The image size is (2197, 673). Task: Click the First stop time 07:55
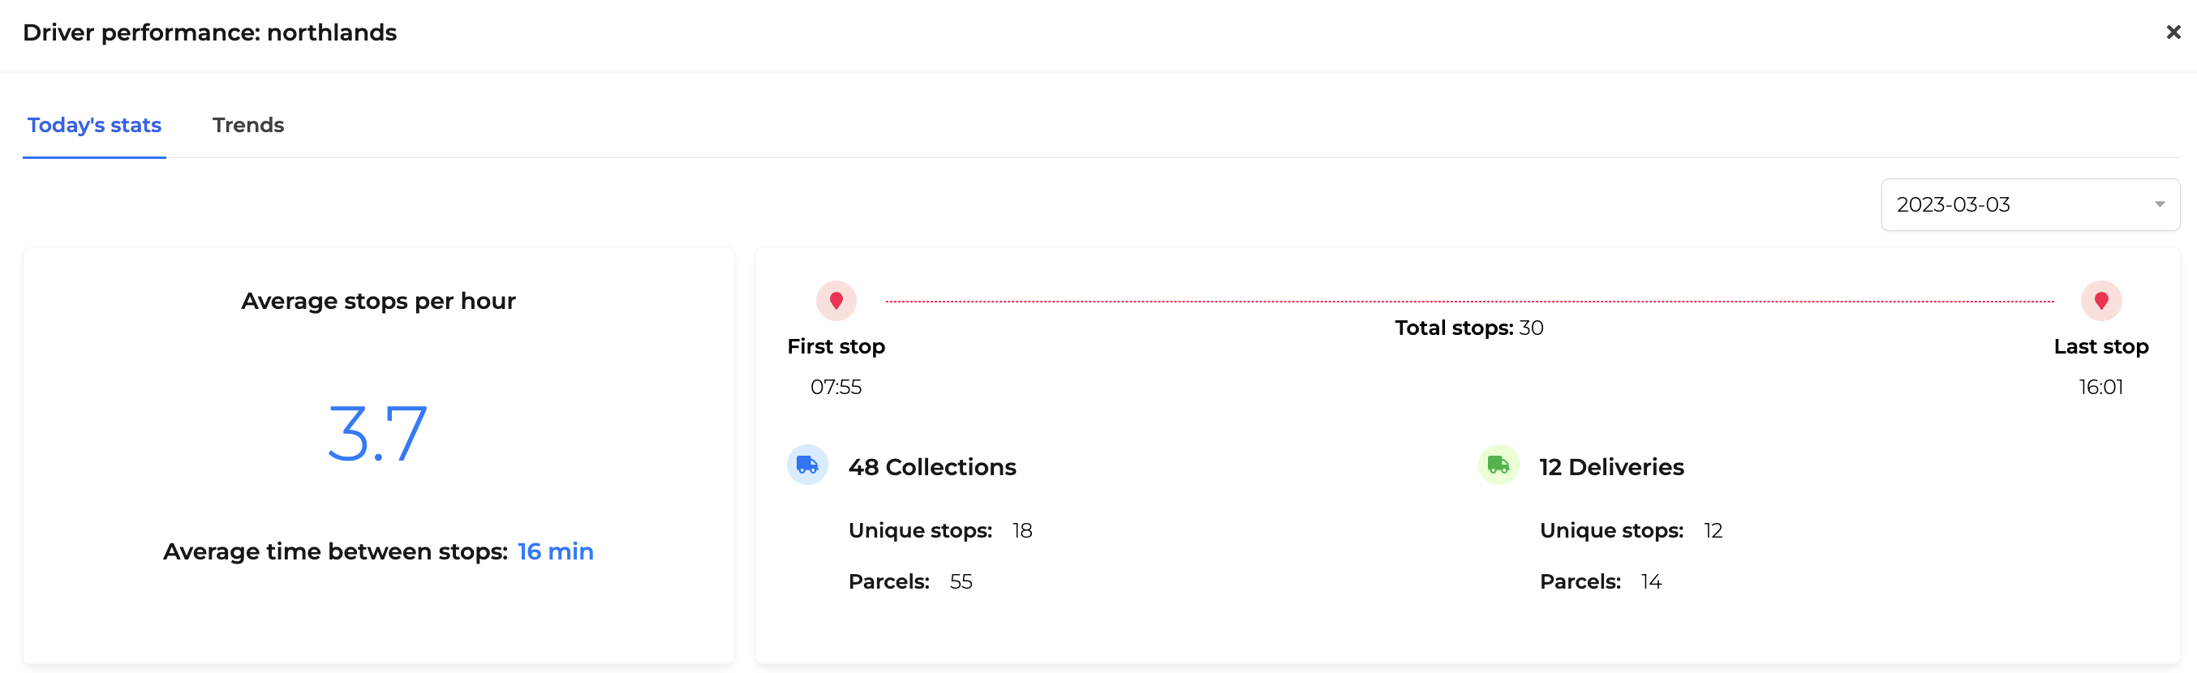point(836,388)
